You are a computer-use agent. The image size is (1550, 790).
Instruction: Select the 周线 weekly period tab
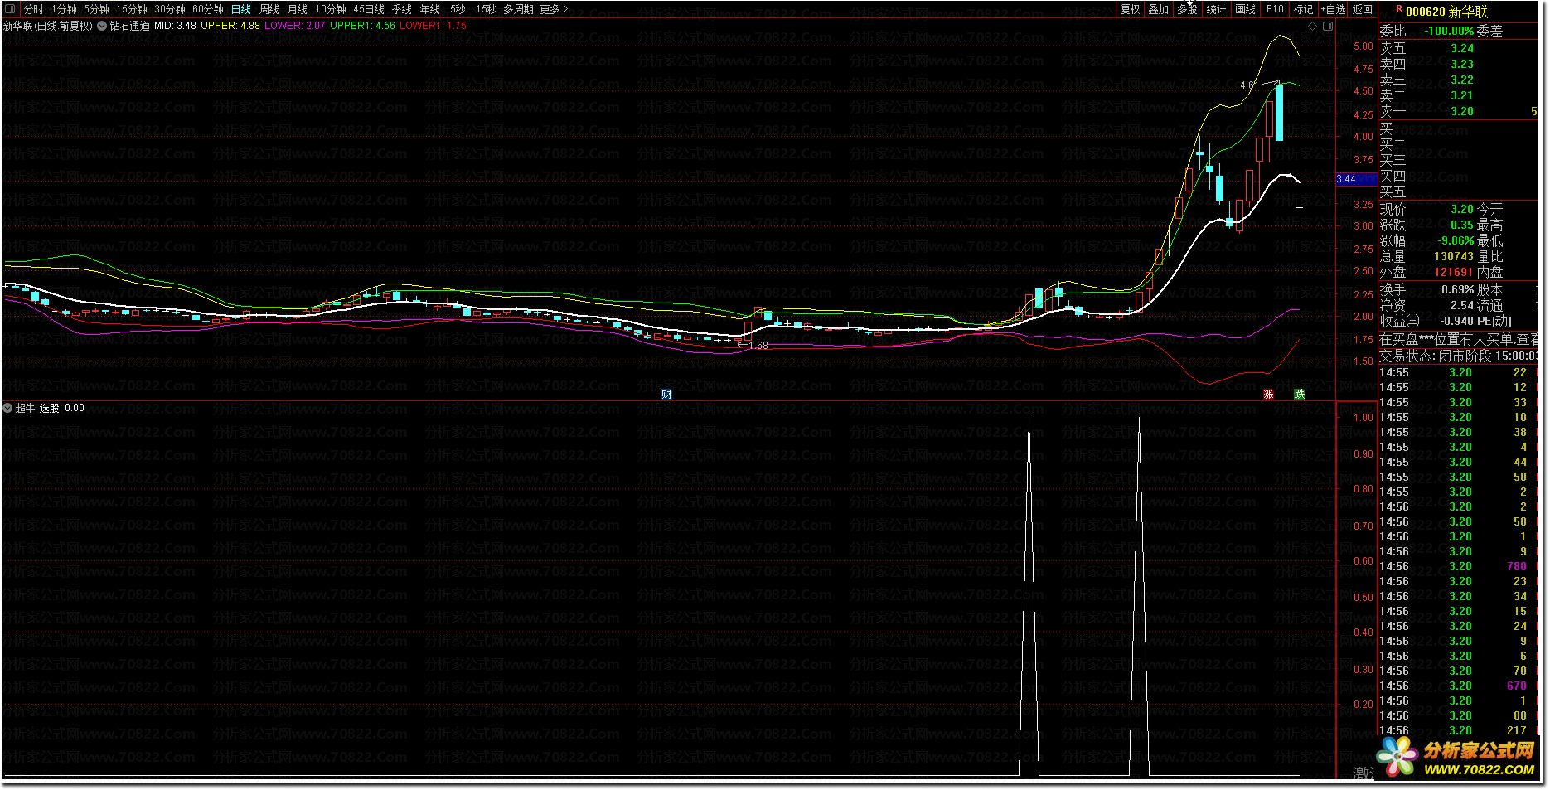(x=269, y=9)
